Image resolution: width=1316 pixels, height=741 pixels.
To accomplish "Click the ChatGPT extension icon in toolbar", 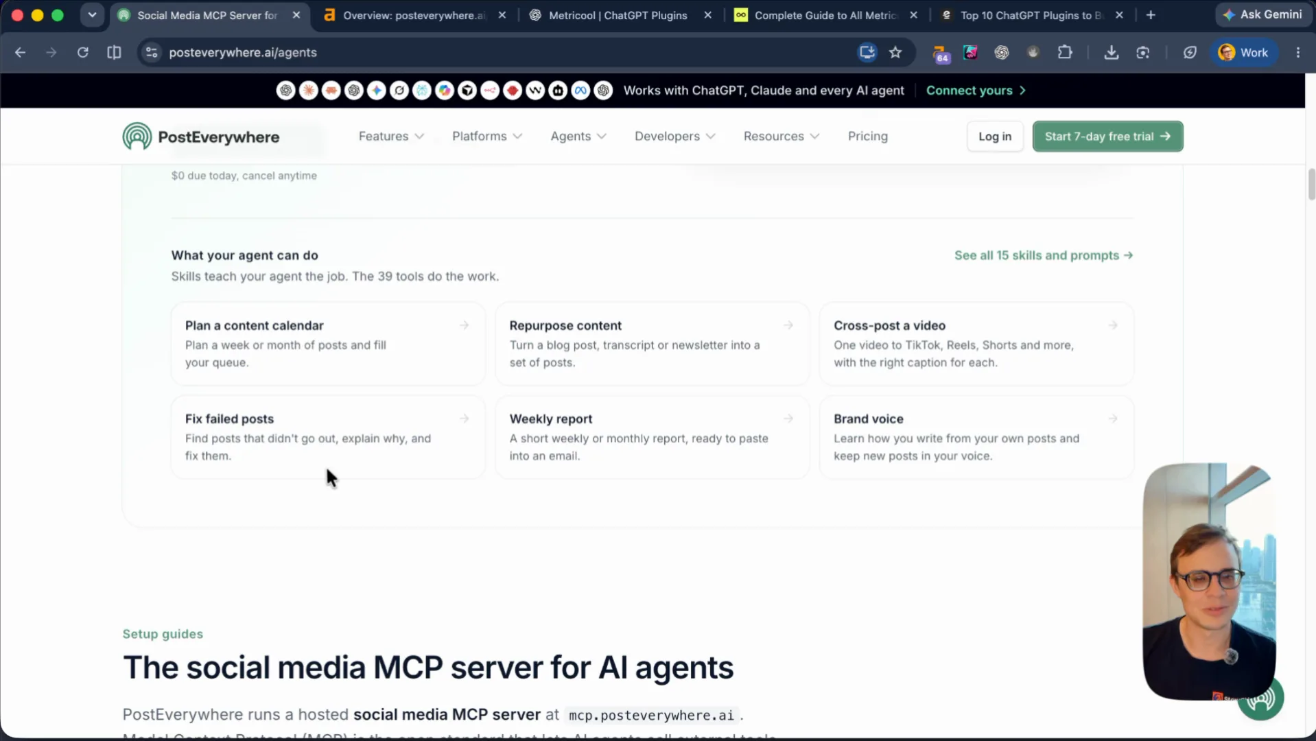I will pos(1002,52).
